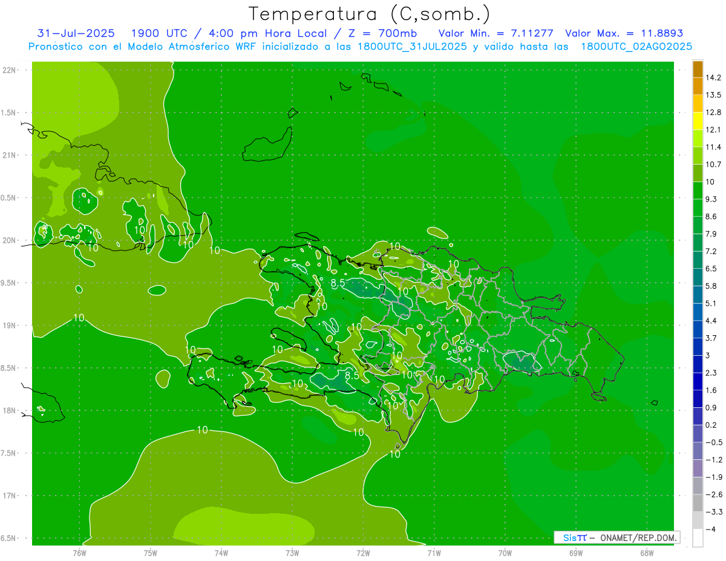Click the "4.4" color bar label
The height and width of the screenshot is (561, 726).
click(712, 320)
